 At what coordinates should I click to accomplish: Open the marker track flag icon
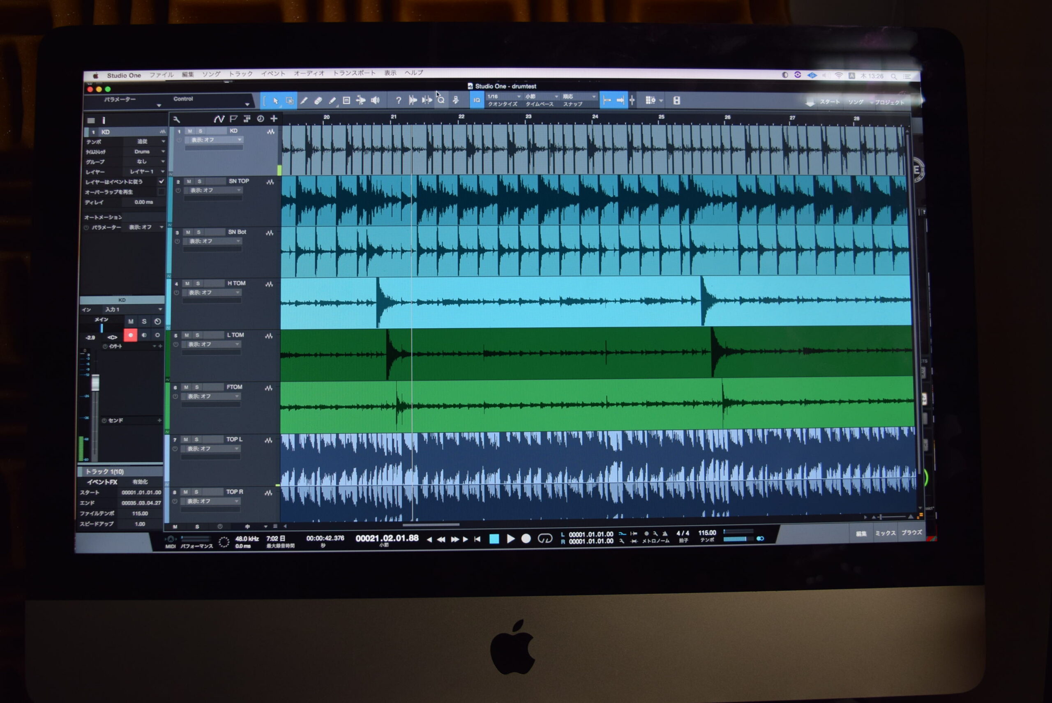tap(233, 119)
